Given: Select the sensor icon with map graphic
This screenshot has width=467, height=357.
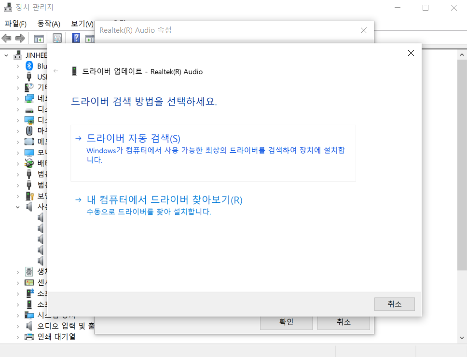Looking at the screenshot, I should click(29, 282).
